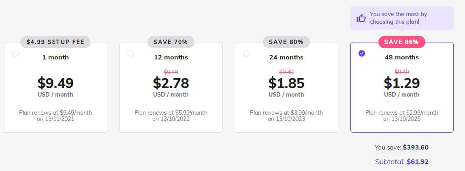
Task: Click the Save 80% badge
Action: 286,42
